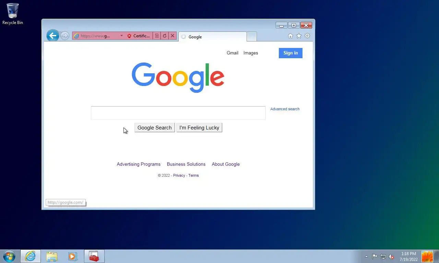Open the Gmail link
Screen dimensions: 439x263
pos(233,53)
